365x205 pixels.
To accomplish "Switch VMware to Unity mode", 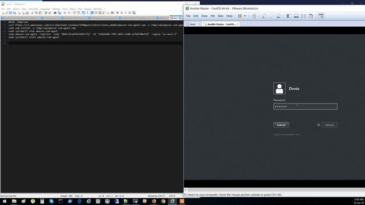I will coord(310,16).
